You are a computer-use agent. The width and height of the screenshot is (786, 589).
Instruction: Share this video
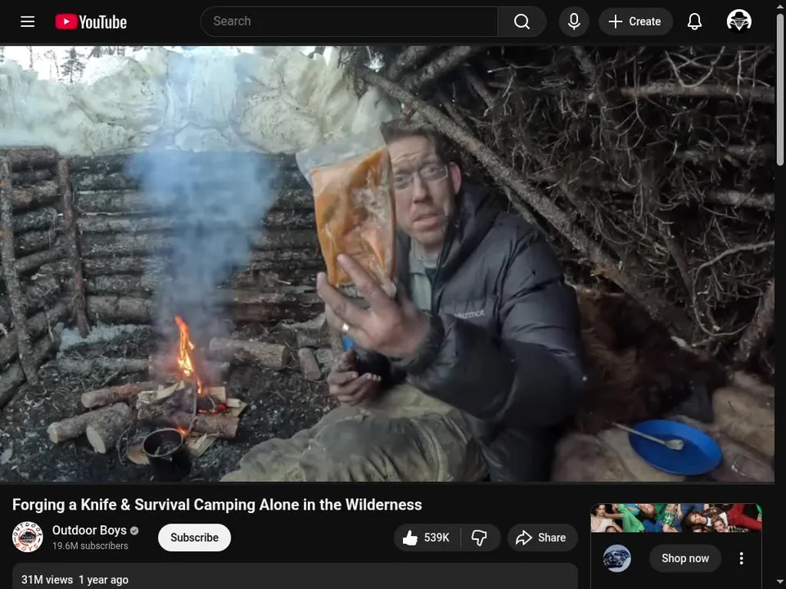tap(542, 537)
